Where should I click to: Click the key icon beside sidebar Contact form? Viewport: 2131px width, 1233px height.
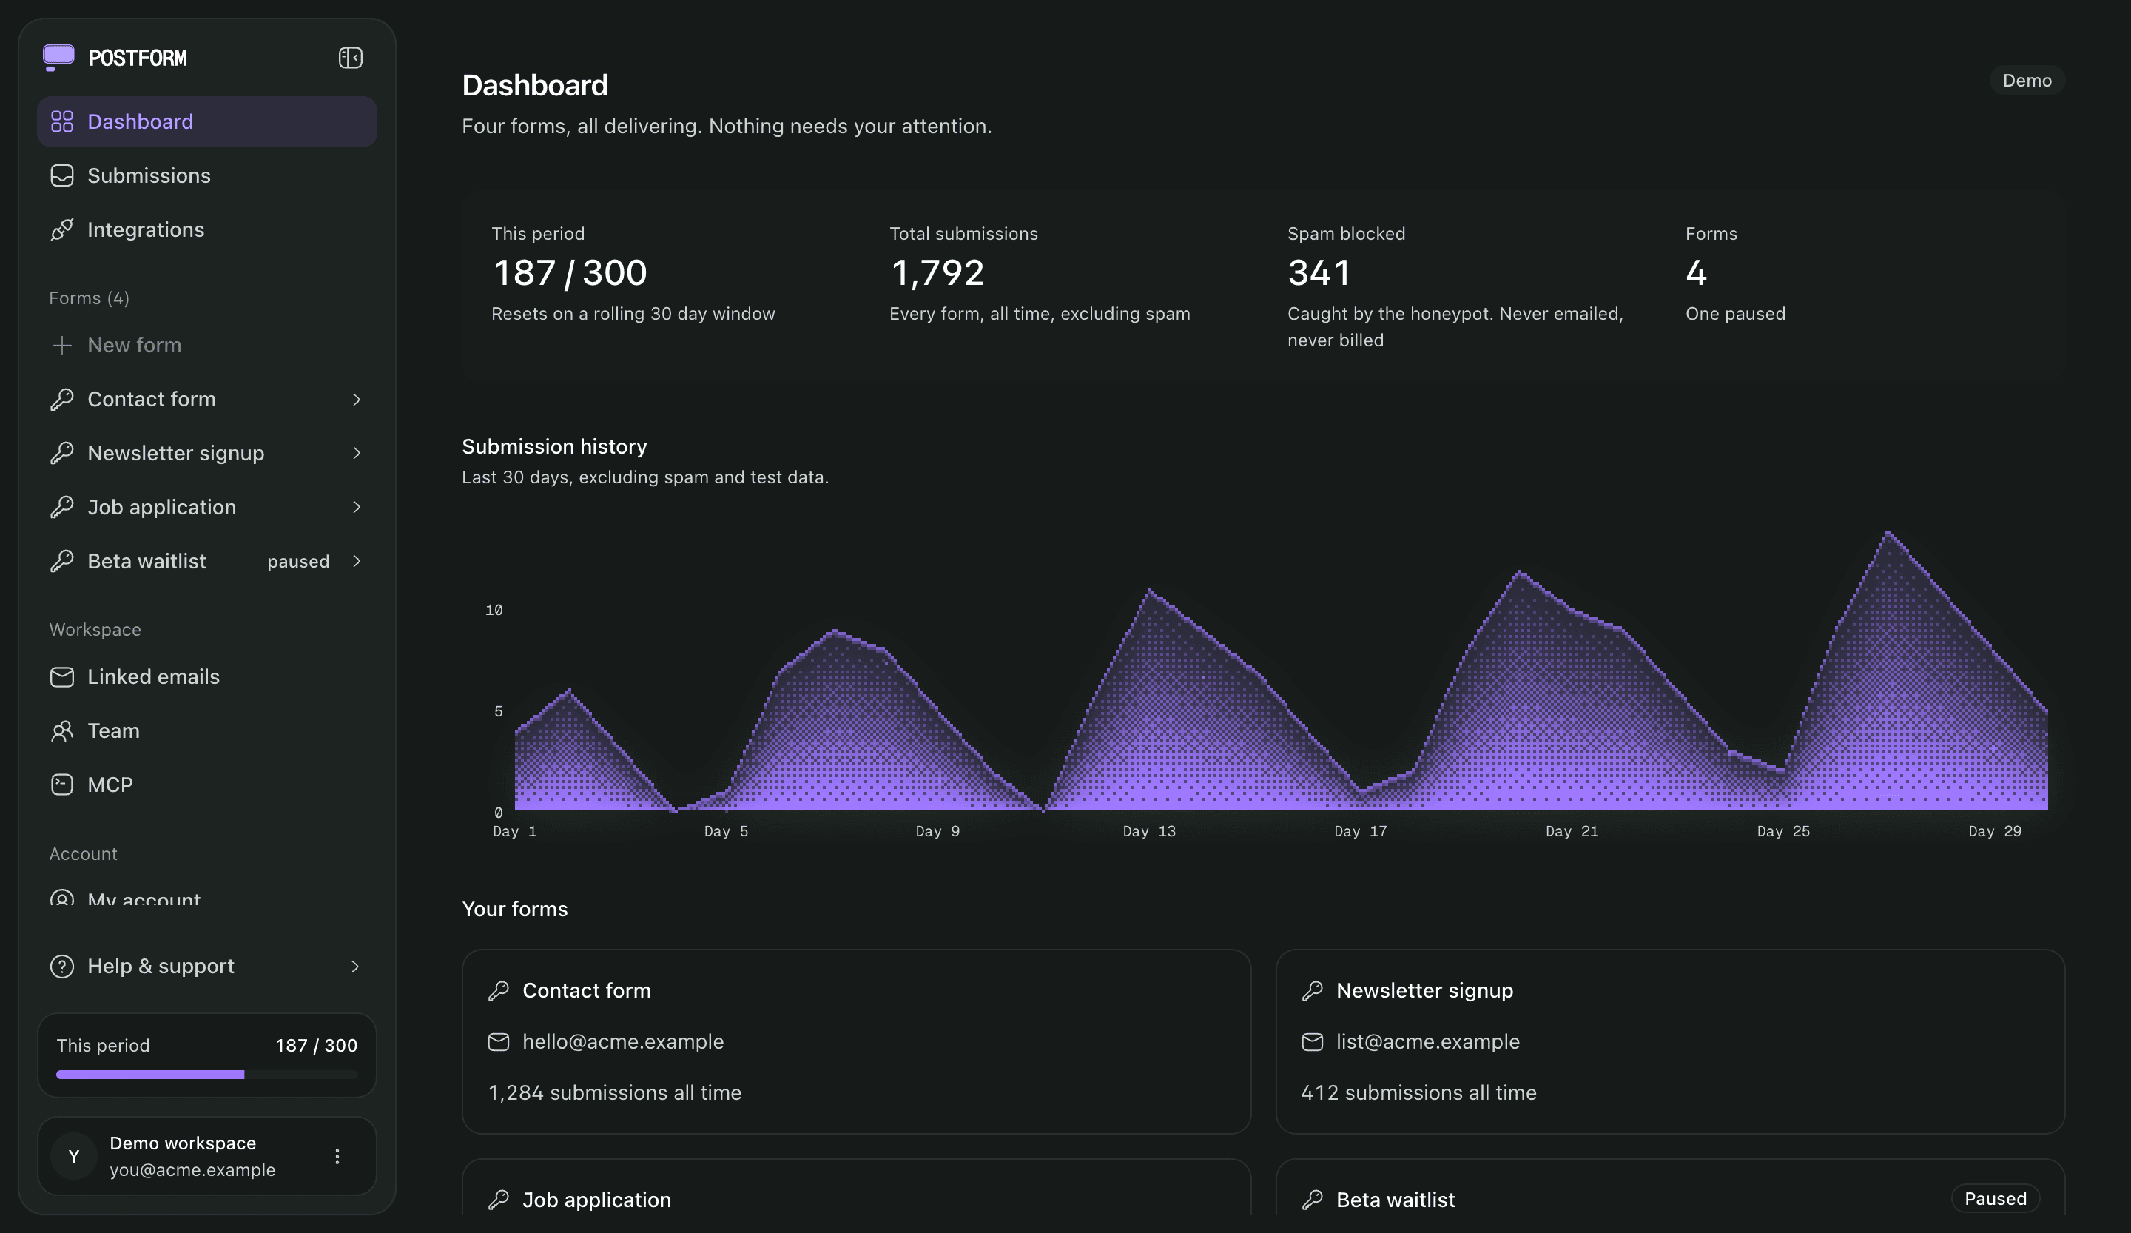(61, 399)
